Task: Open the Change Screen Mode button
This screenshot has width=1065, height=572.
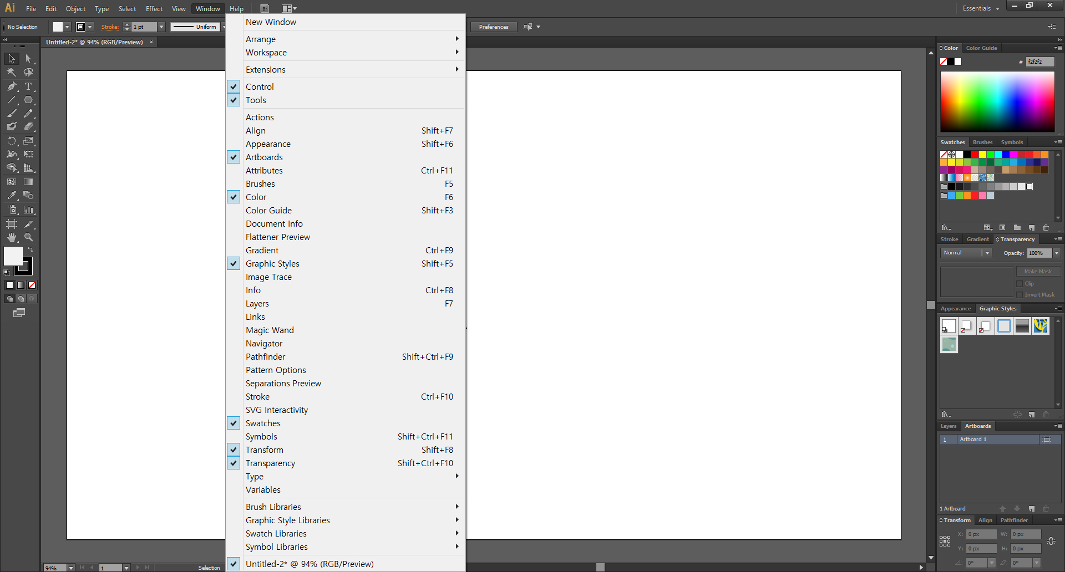Action: tap(19, 313)
